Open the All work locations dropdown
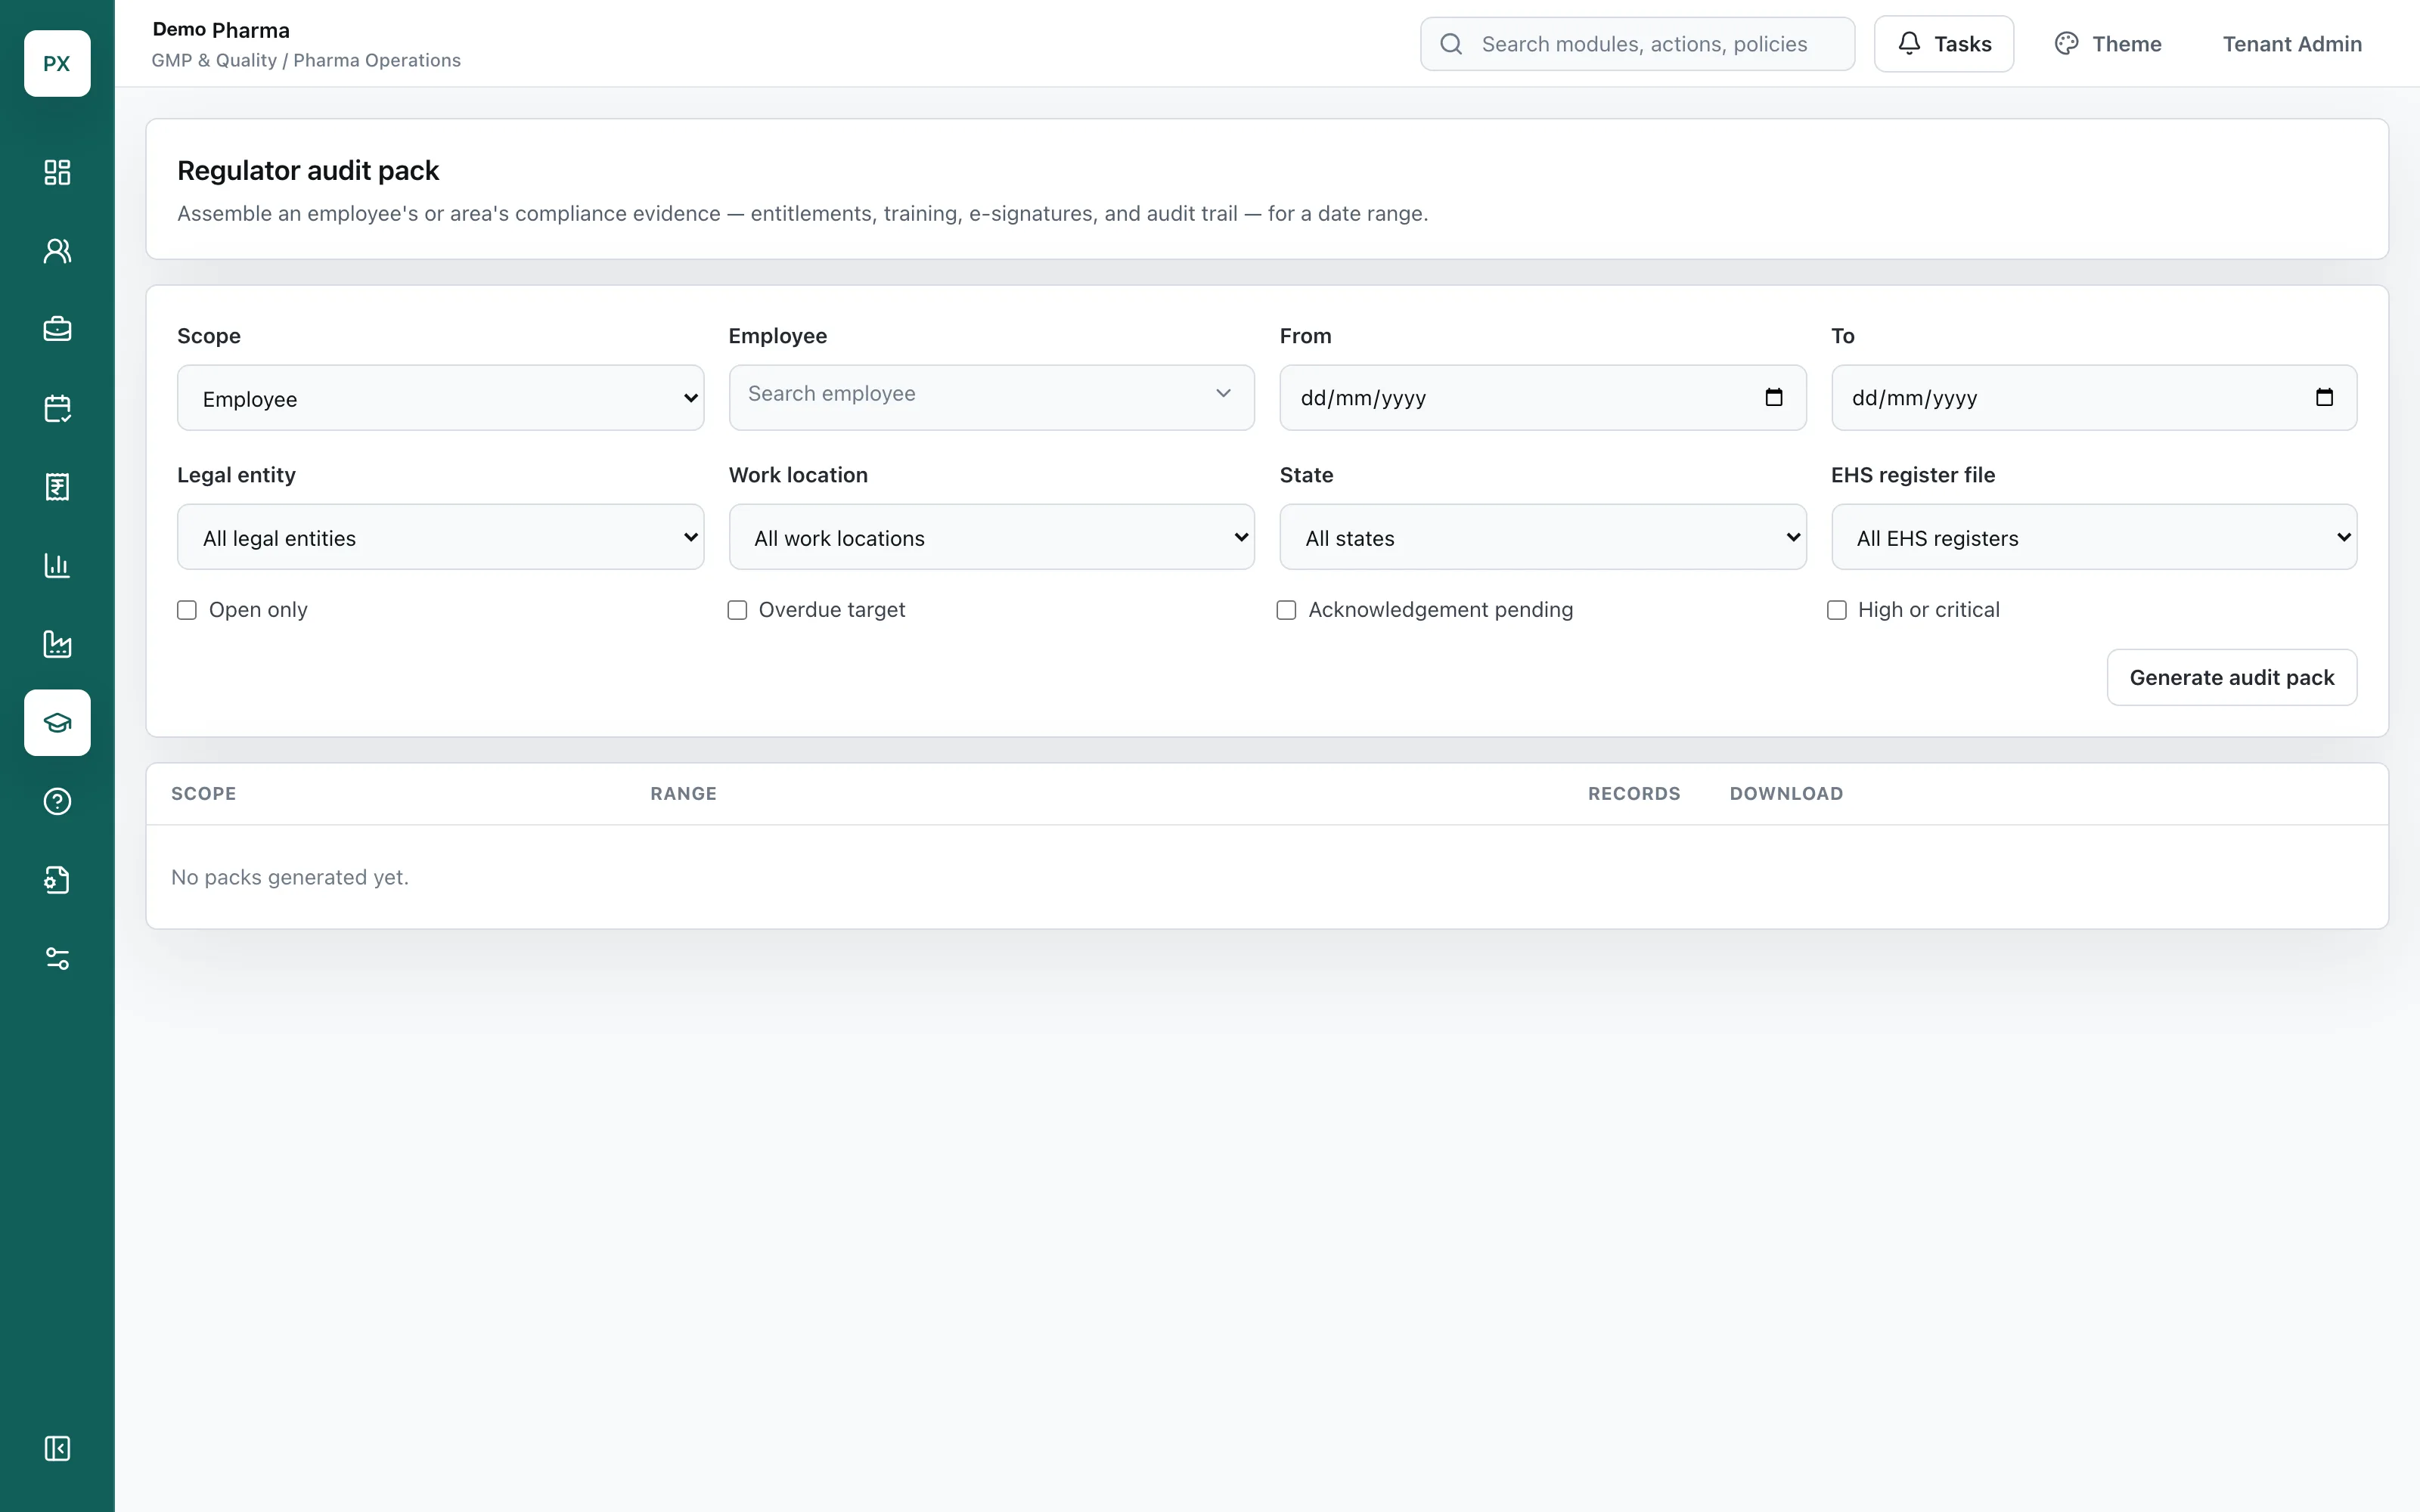 pyautogui.click(x=991, y=537)
